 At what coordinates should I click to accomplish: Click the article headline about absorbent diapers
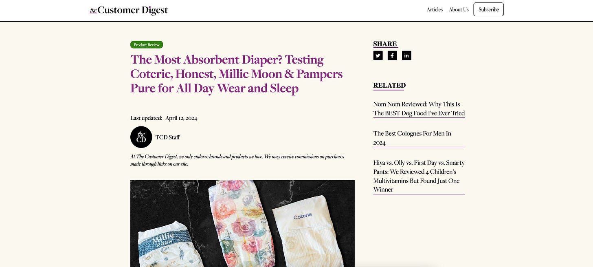tap(236, 74)
